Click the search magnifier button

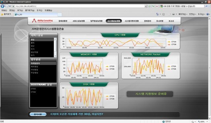click(206, 6)
